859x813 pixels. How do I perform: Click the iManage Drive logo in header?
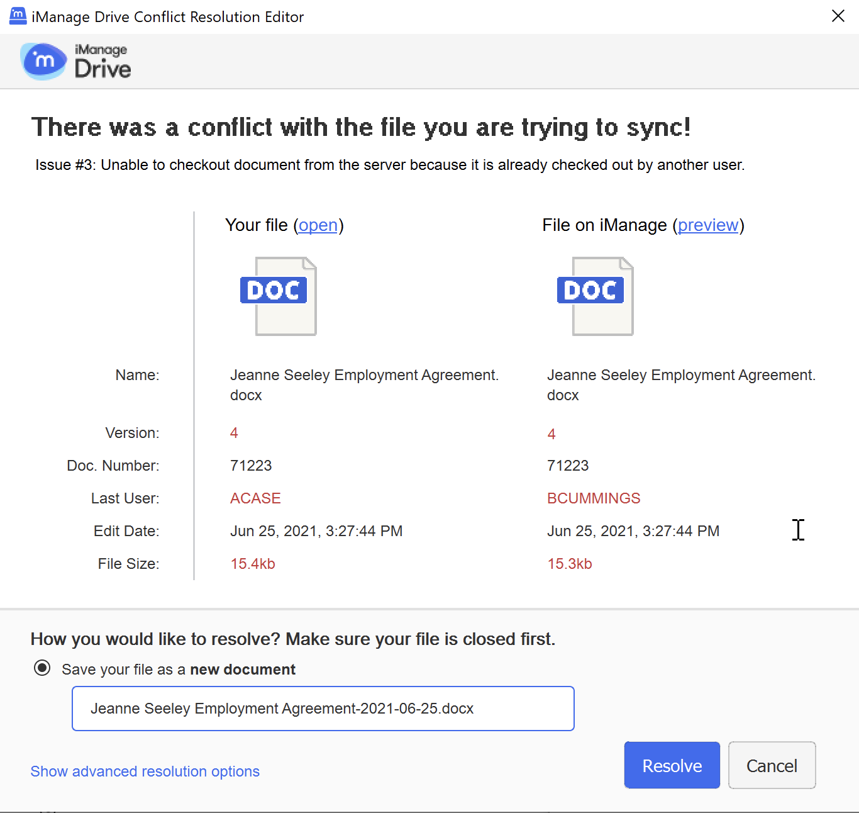tap(75, 61)
